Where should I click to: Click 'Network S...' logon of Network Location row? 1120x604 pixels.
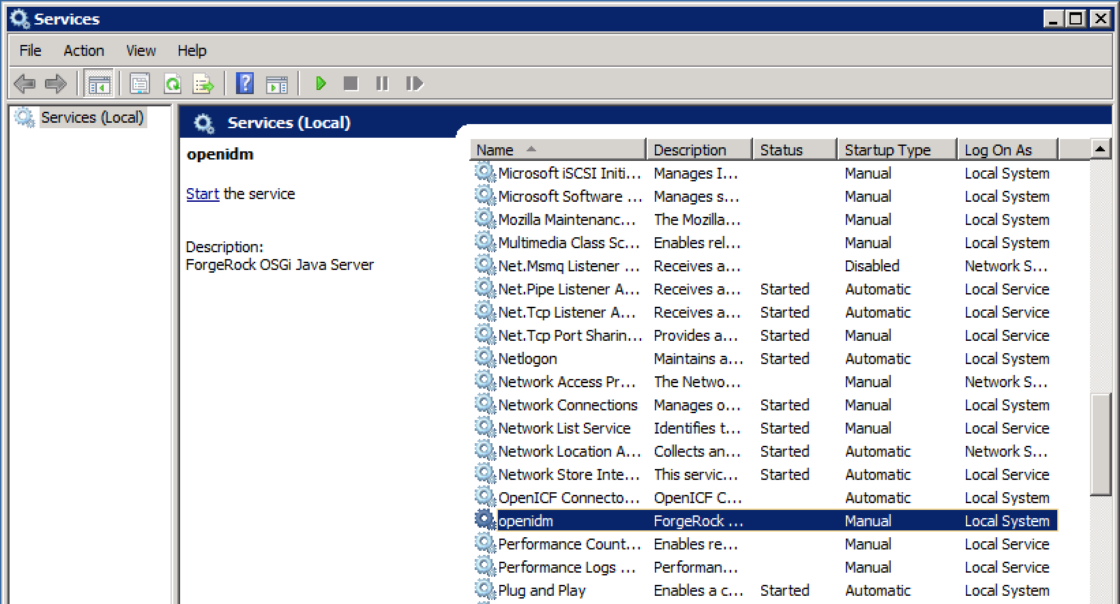pyautogui.click(x=1006, y=451)
